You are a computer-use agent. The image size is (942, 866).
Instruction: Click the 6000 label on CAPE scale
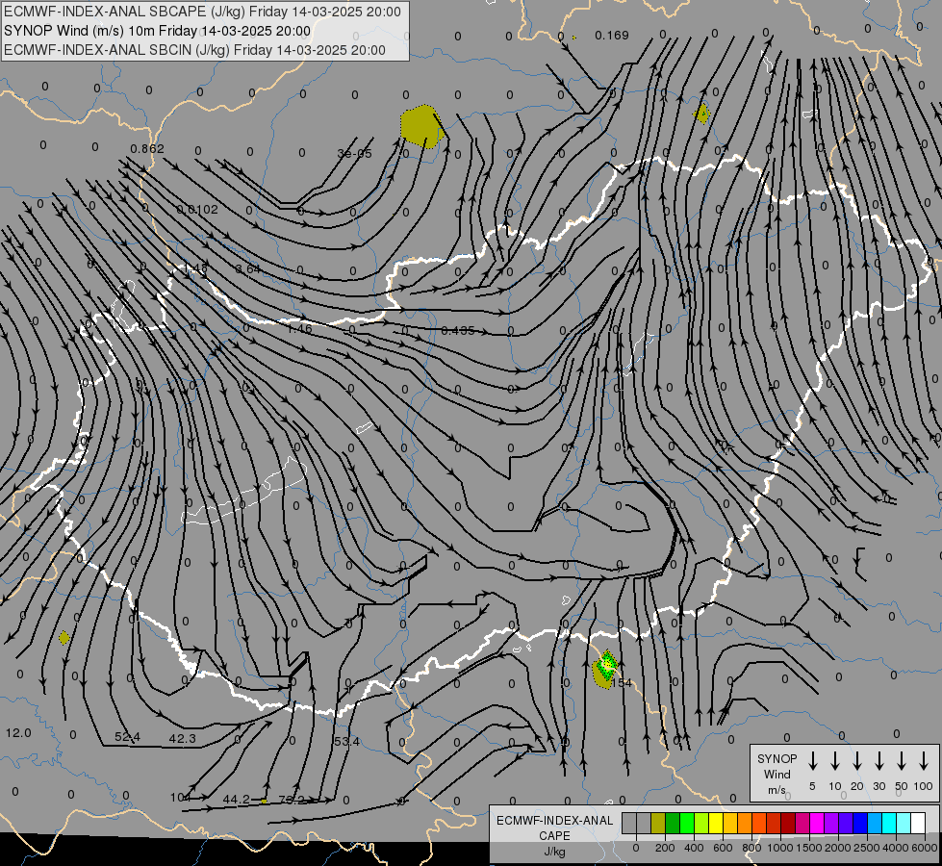pyautogui.click(x=925, y=848)
